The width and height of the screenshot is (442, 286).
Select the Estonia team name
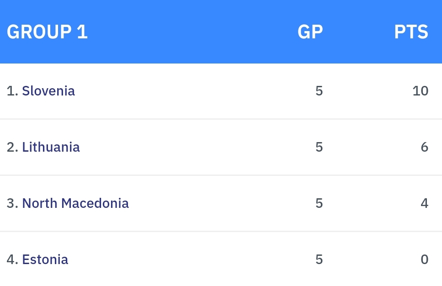[x=45, y=260]
